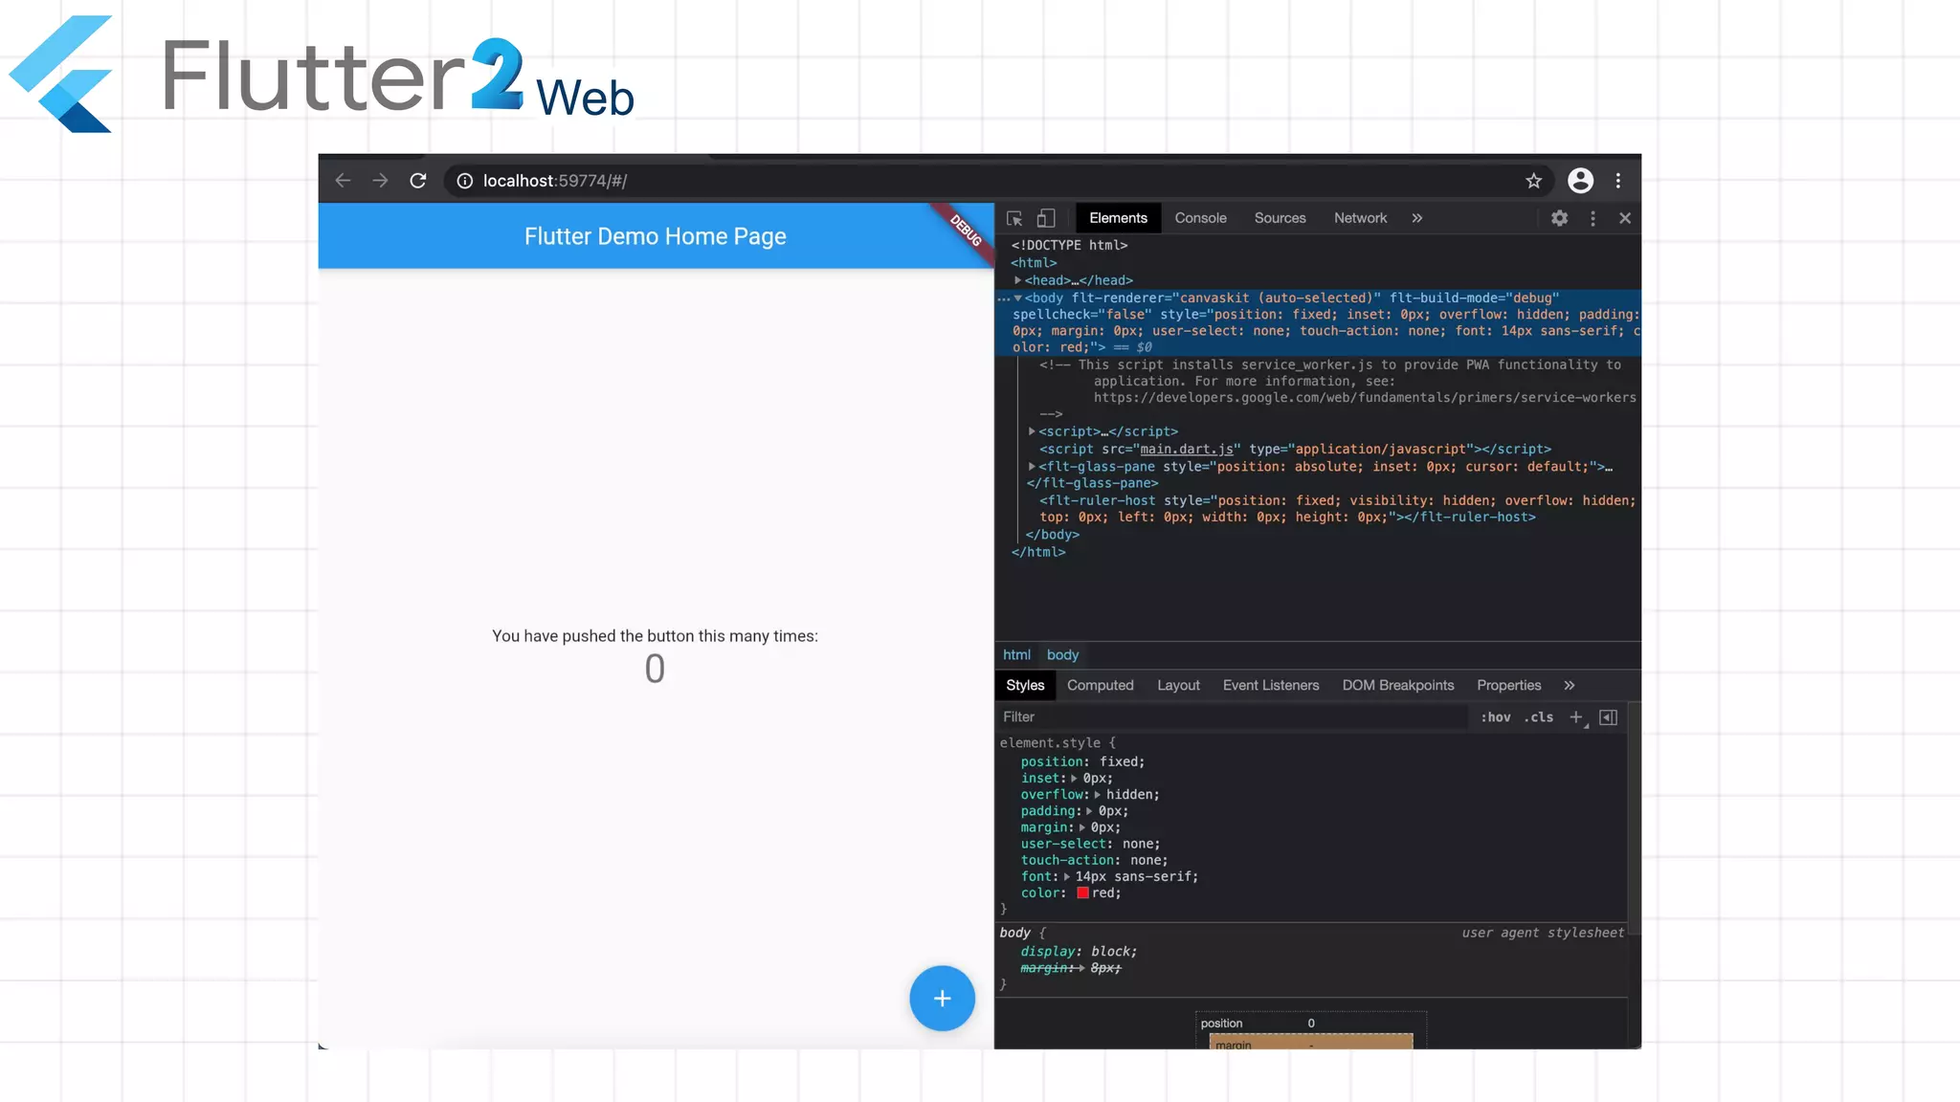Viewport: 1960px width, 1102px height.
Task: Bookmark this page with the star icon
Action: point(1533,181)
